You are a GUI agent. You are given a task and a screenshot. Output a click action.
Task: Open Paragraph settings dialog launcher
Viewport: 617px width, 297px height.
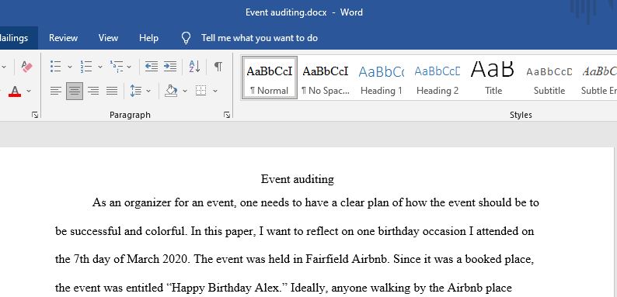point(227,115)
